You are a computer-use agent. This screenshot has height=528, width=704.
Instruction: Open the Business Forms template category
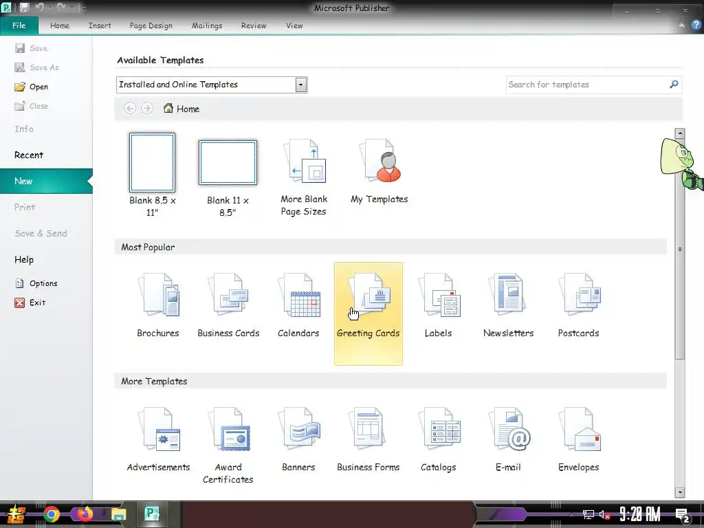[x=368, y=439]
